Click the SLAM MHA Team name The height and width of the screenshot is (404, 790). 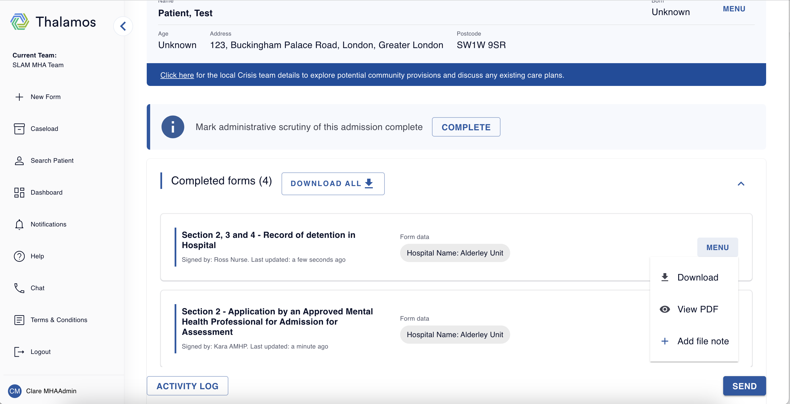click(x=38, y=65)
